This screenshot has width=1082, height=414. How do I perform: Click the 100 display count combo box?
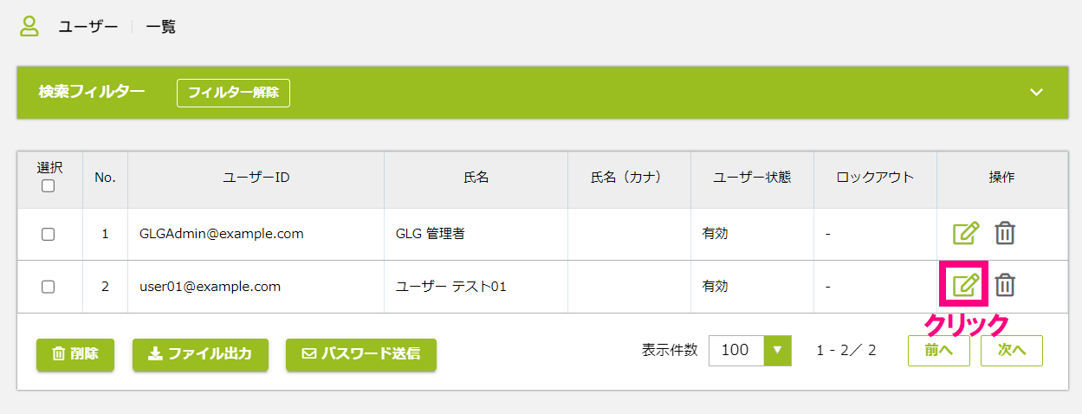coord(750,350)
